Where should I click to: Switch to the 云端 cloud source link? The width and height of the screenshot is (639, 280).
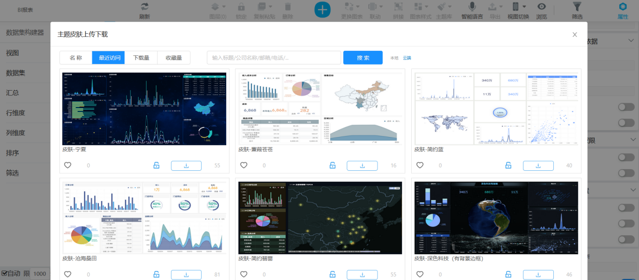(x=407, y=58)
